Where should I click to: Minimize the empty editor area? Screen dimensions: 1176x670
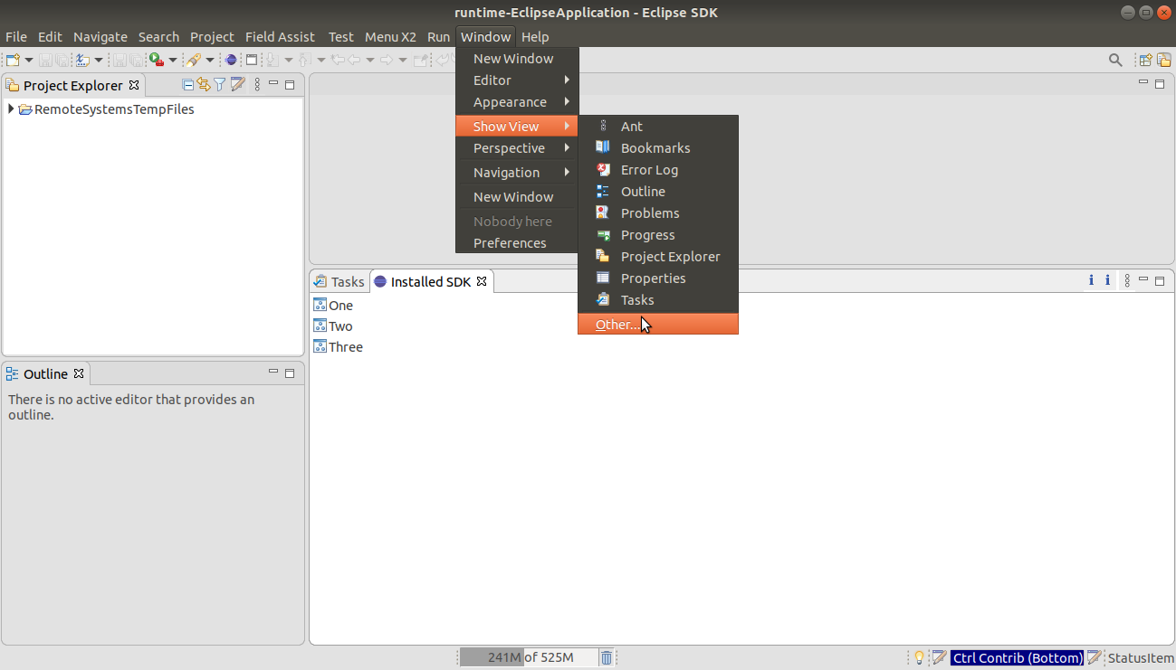1143,81
